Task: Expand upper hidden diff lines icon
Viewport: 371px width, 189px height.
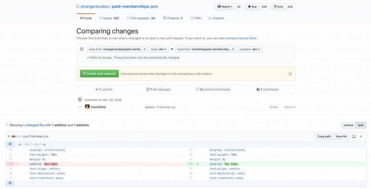Action: pyautogui.click(x=10, y=144)
